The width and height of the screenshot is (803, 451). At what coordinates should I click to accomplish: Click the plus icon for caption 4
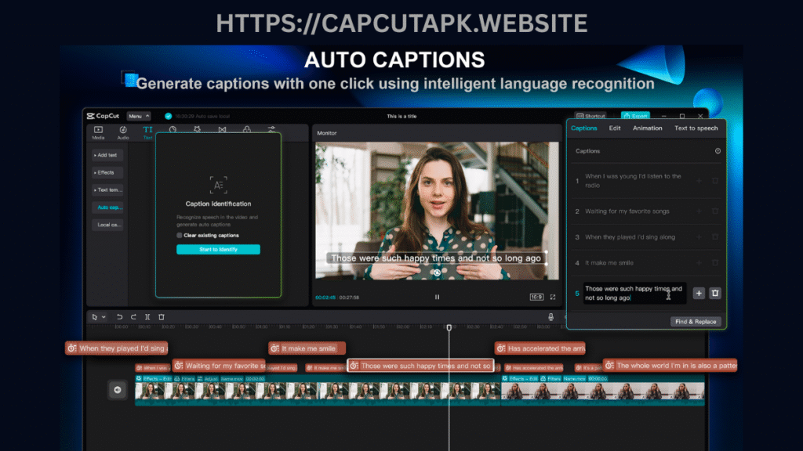(699, 263)
